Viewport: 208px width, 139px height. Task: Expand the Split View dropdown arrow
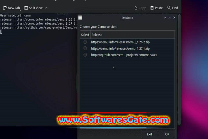(46, 8)
